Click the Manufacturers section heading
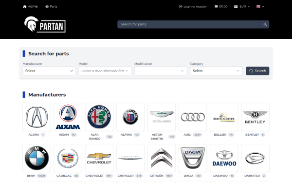 click(x=47, y=95)
